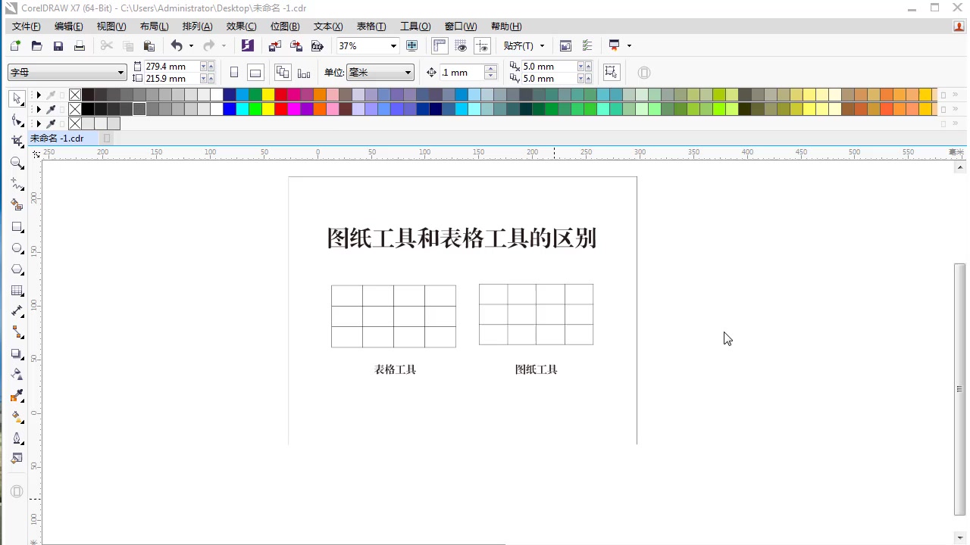Expand the first color palette row arrow

[x=39, y=95]
